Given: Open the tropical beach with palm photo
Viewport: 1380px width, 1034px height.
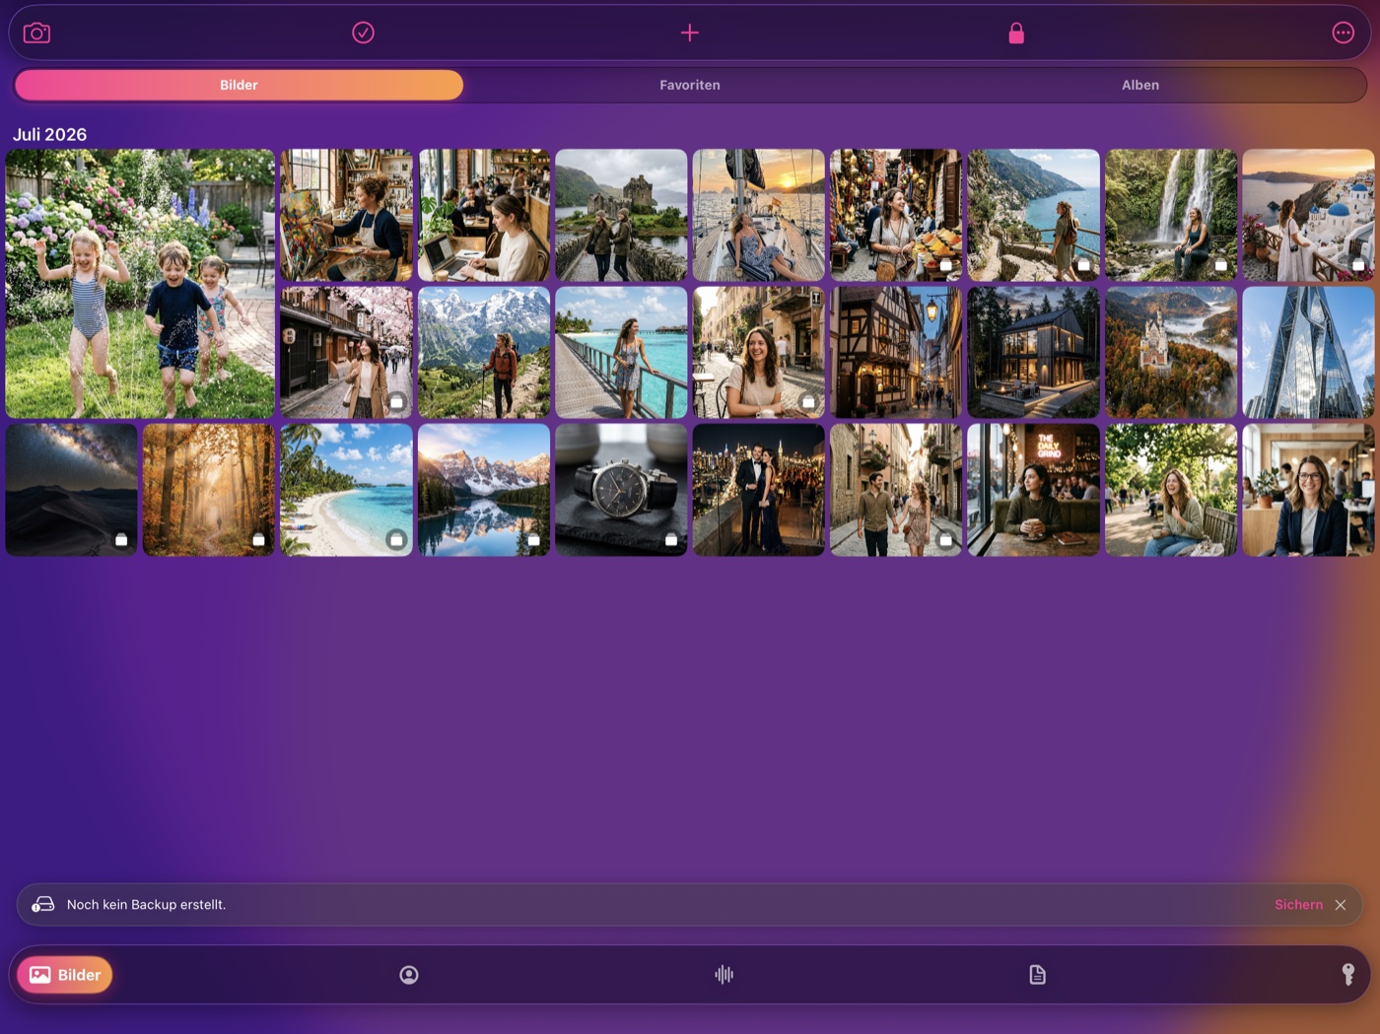Looking at the screenshot, I should tap(346, 490).
